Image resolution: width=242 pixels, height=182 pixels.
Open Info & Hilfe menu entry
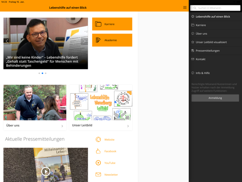(x=215, y=73)
